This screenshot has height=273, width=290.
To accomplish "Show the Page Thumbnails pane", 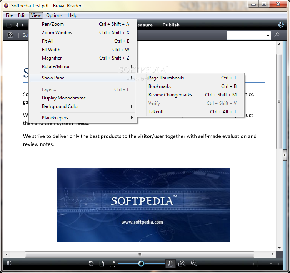I will [x=190, y=78].
